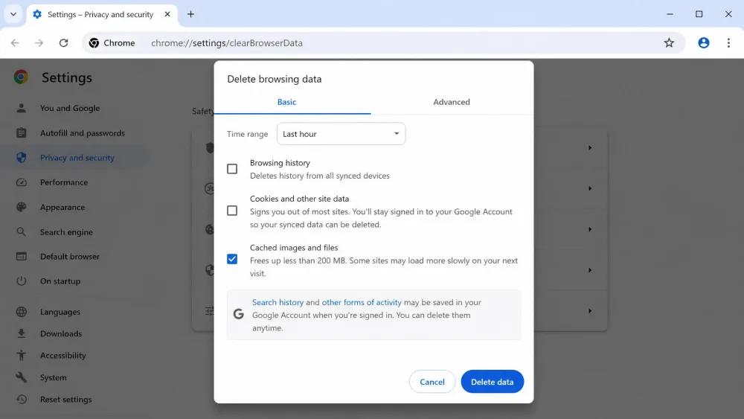Bookmark this page with the star icon

coord(669,42)
